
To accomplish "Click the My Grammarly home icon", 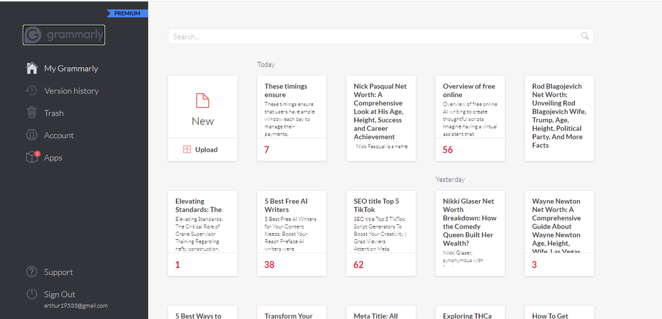I will [x=32, y=68].
